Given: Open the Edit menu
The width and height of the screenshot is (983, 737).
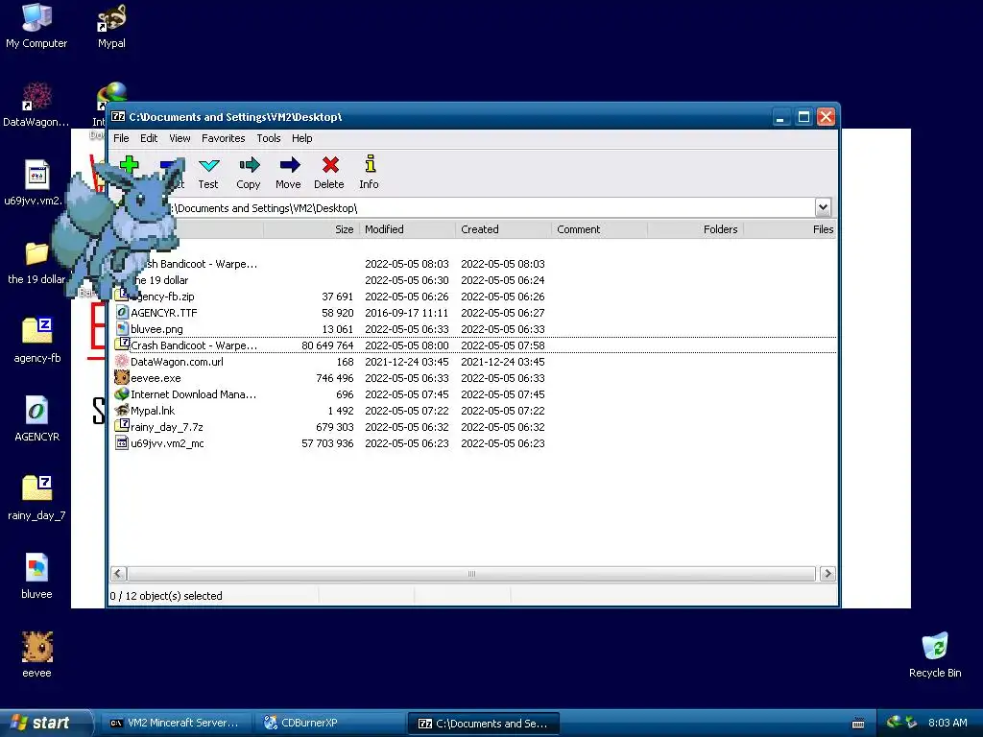Looking at the screenshot, I should coord(149,138).
